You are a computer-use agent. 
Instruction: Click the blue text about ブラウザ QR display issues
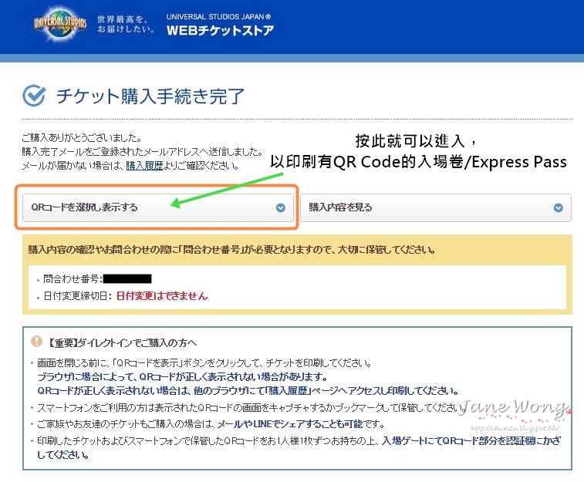click(183, 376)
